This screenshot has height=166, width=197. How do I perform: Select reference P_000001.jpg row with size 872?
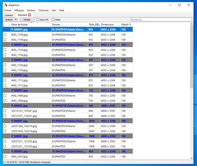tap(68, 75)
